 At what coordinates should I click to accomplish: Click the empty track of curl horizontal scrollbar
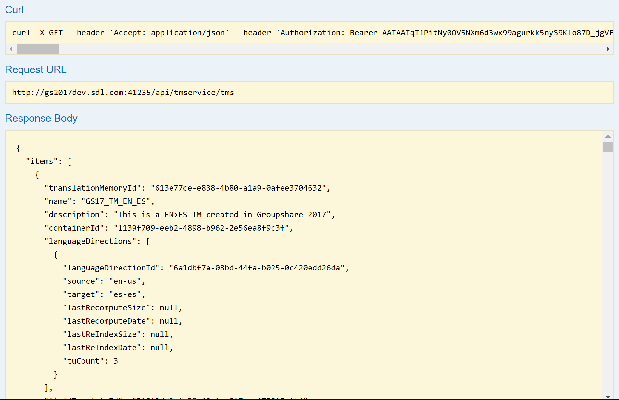coord(325,49)
